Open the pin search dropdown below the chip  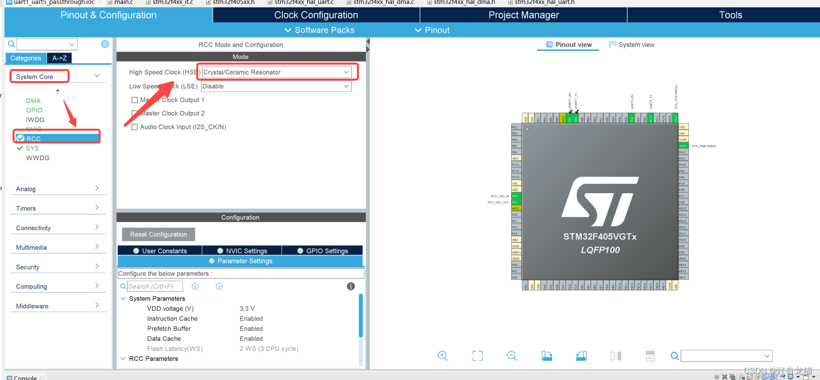coord(726,356)
